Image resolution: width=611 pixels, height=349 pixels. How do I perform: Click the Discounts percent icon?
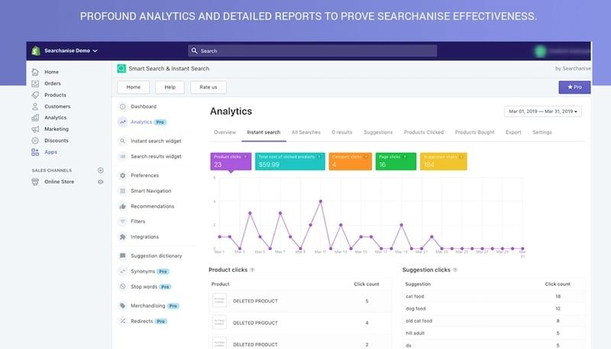35,141
